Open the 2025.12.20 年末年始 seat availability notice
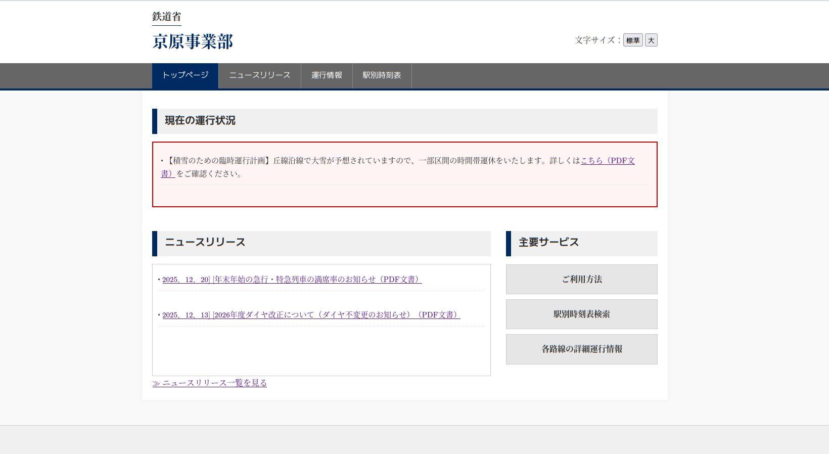Screen dimensions: 829x454 click(x=292, y=280)
